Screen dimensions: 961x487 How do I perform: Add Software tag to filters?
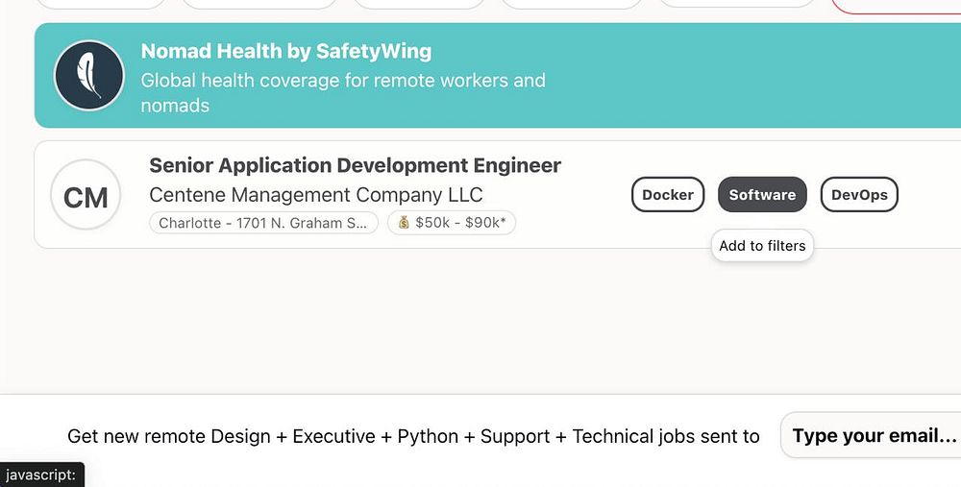[762, 195]
